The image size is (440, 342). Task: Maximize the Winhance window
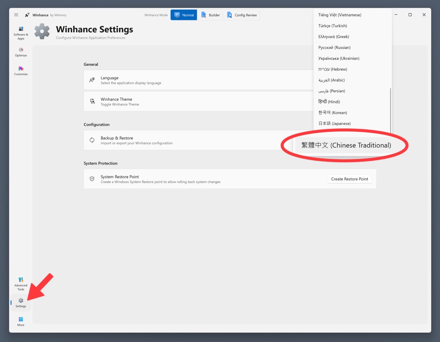(x=410, y=15)
